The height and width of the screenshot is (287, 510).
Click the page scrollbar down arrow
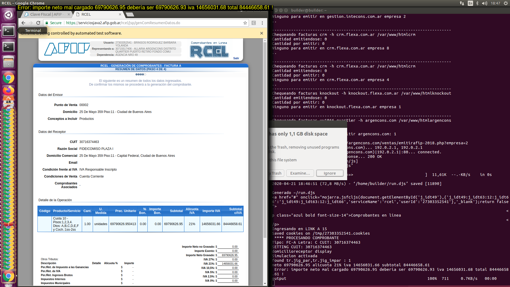pos(265,284)
